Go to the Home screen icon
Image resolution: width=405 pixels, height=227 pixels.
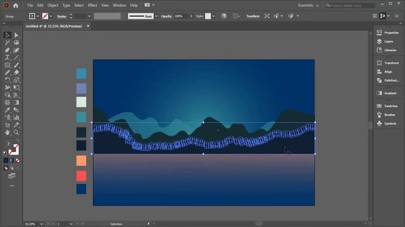pyautogui.click(x=16, y=6)
